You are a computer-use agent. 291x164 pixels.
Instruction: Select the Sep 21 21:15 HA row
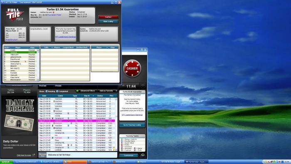tap(76, 135)
